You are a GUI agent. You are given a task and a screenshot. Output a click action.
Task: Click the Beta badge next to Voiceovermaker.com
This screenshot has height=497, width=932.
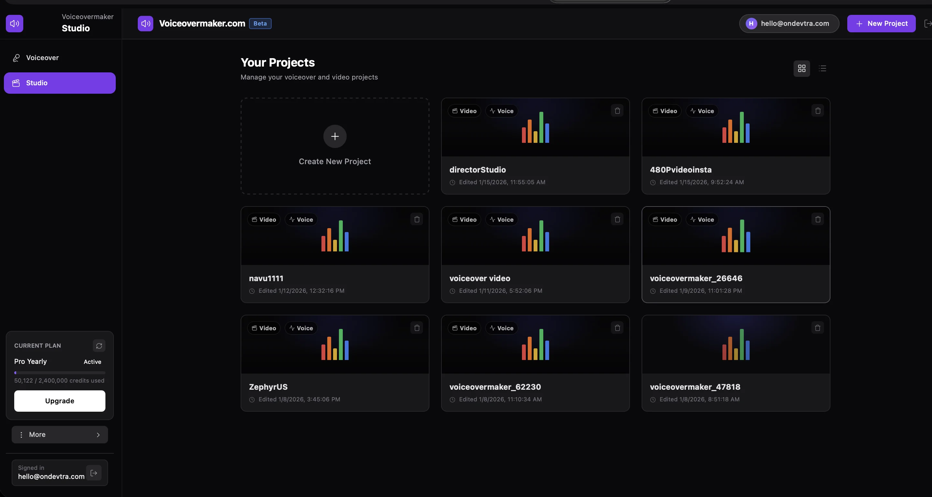260,24
